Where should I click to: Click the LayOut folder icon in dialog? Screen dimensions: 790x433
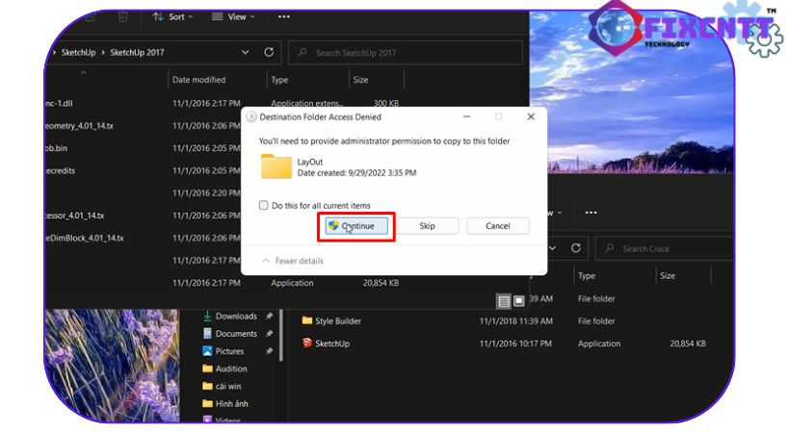click(x=276, y=166)
